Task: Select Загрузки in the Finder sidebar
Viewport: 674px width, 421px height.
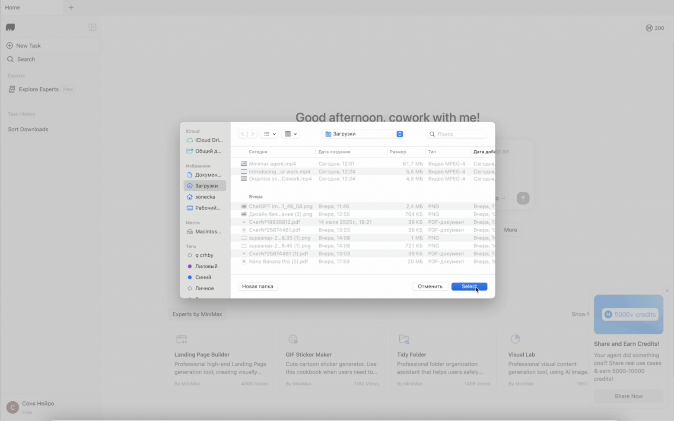Action: tap(206, 186)
